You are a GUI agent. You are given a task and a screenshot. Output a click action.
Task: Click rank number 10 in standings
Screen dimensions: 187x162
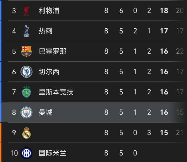click(14, 153)
